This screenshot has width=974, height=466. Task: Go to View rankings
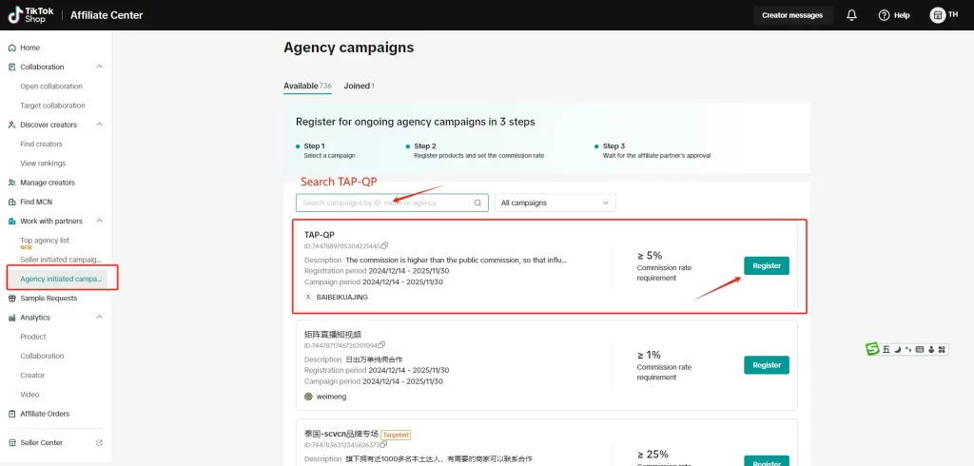[x=43, y=164]
